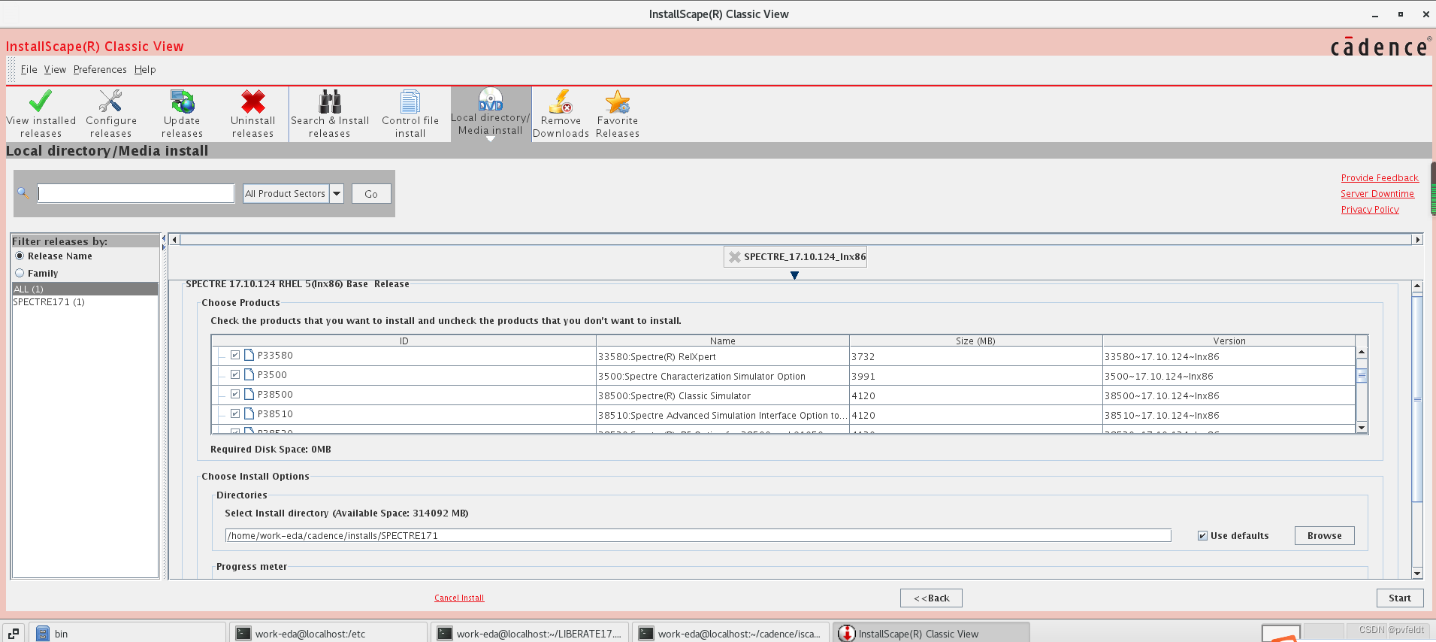Click the Favorite Releases star icon

617,101
